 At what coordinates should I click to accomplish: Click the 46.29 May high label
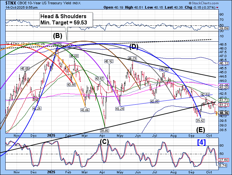pos(133,58)
